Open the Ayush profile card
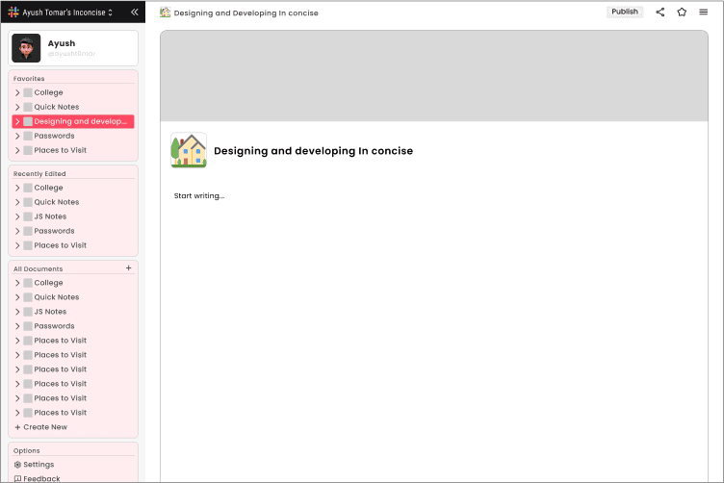724x483 pixels. click(x=73, y=48)
